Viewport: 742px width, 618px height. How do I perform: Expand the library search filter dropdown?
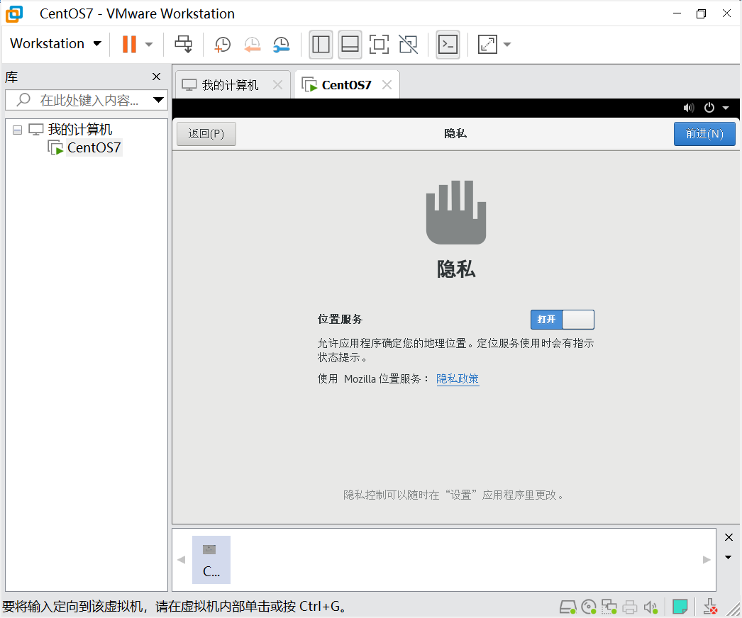coord(158,100)
